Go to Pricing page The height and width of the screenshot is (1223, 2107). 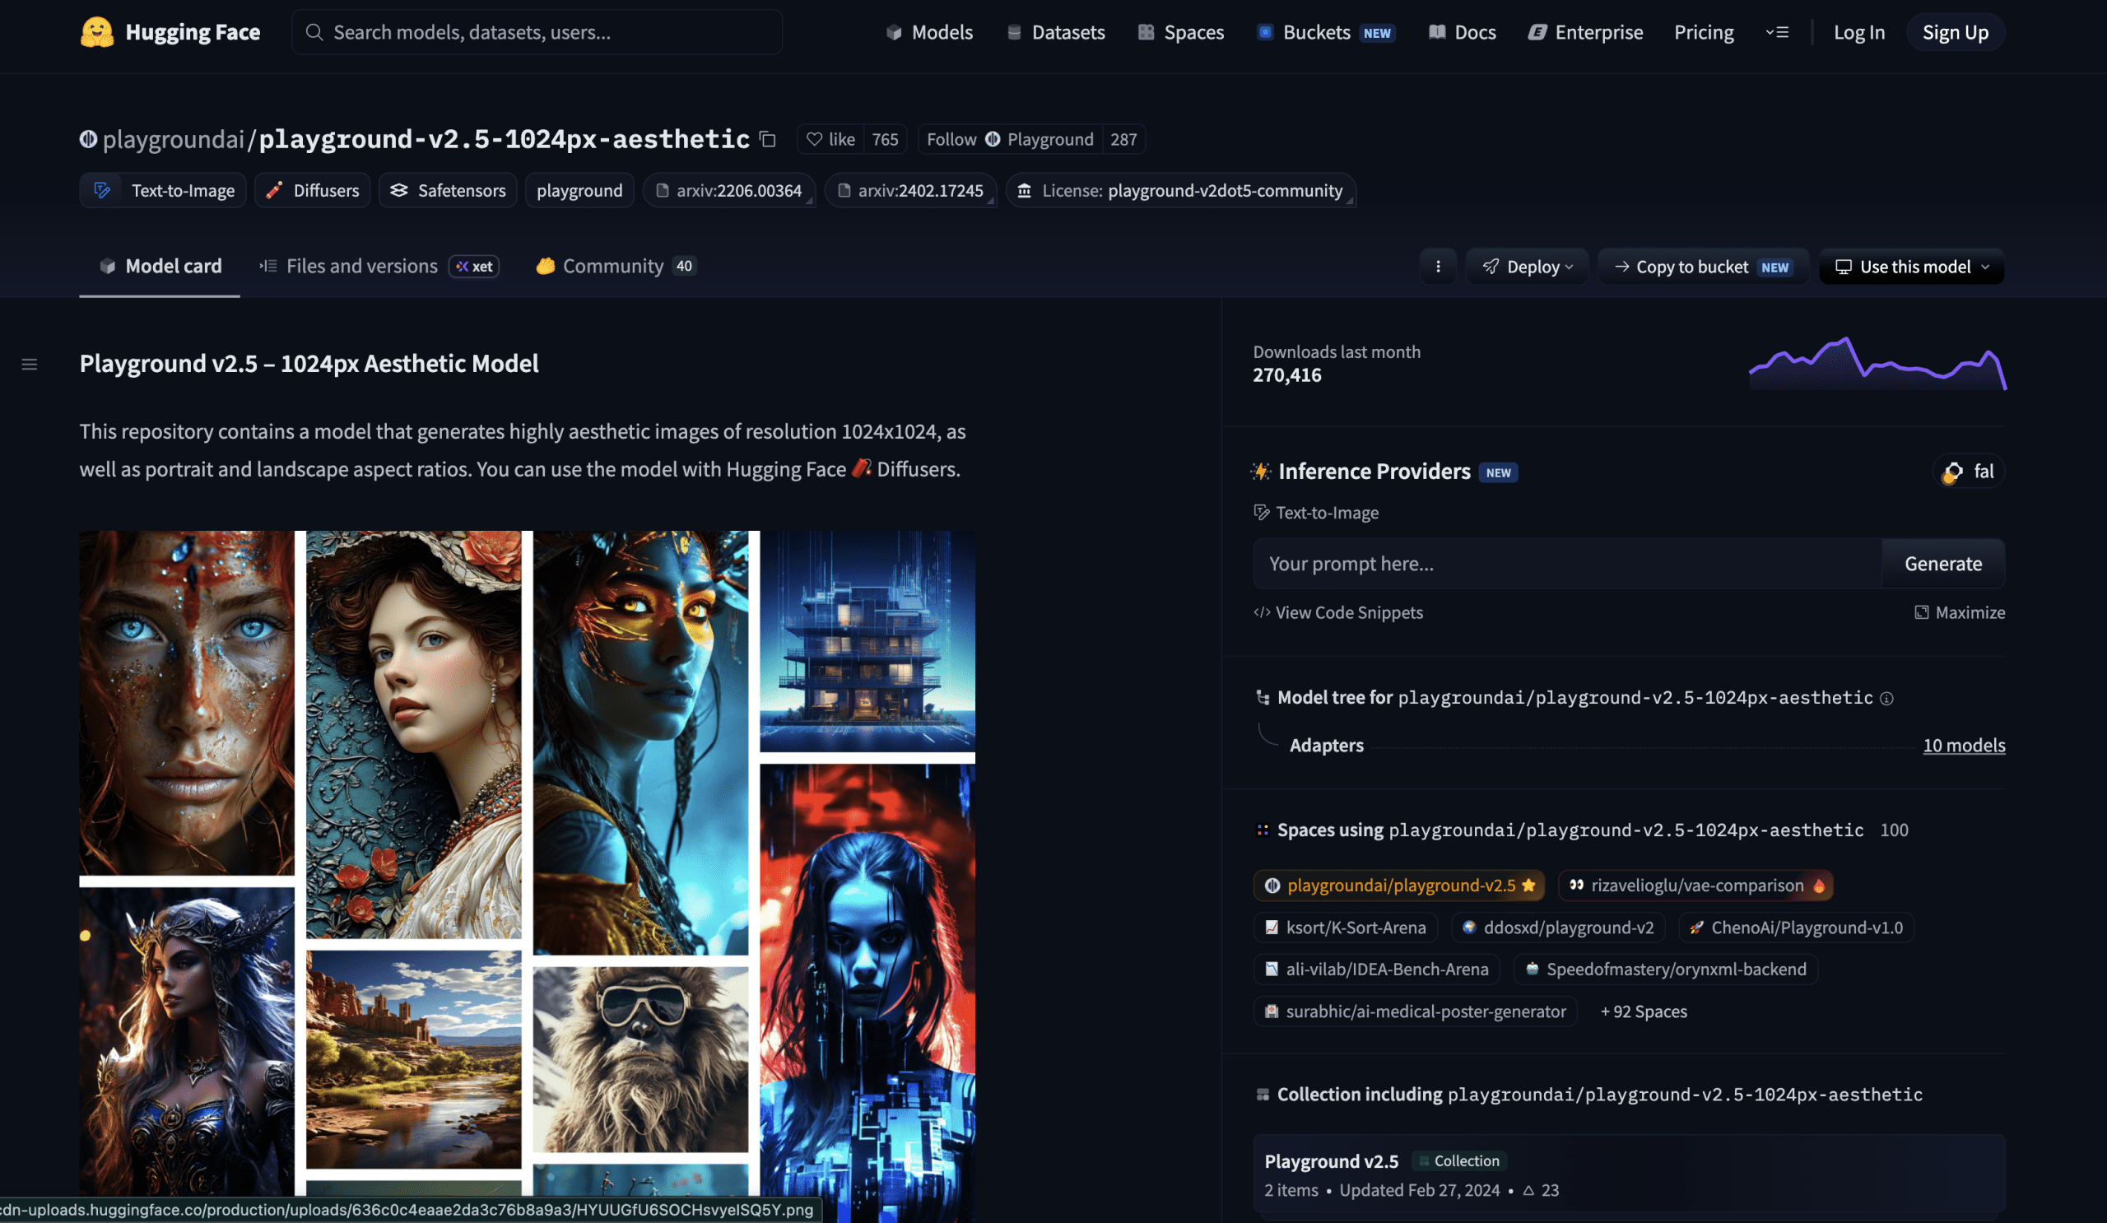1703,32
